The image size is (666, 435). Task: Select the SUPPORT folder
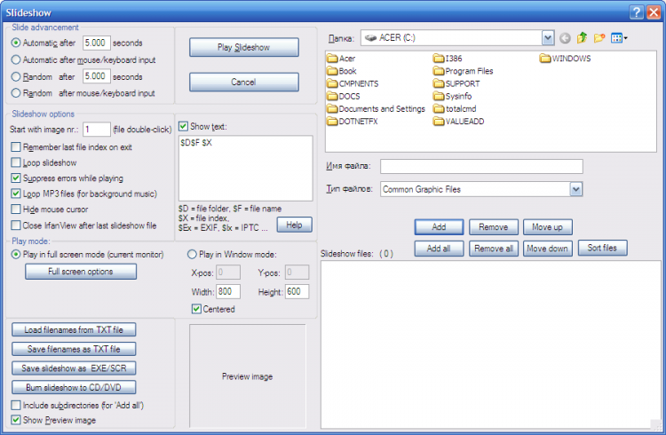coord(456,83)
